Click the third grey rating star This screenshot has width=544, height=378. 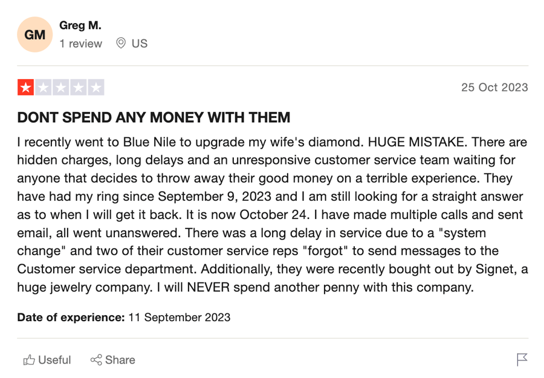tap(61, 88)
